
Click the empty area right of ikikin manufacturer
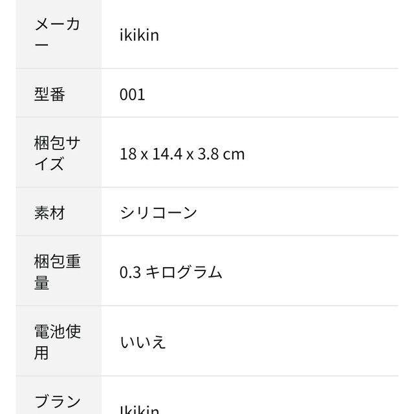coord(279,34)
